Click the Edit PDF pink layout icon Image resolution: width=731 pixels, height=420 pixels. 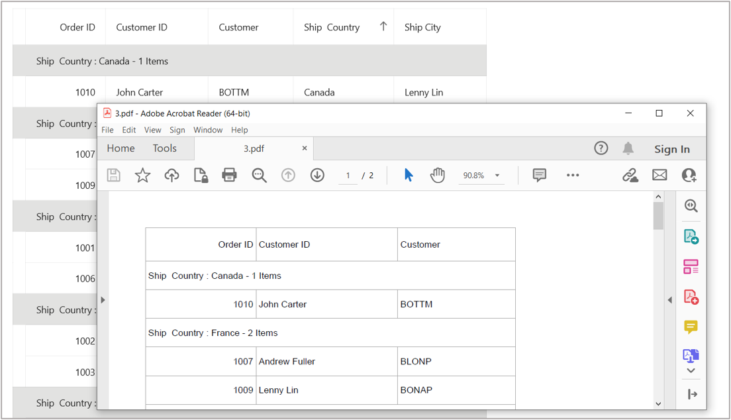(x=691, y=267)
